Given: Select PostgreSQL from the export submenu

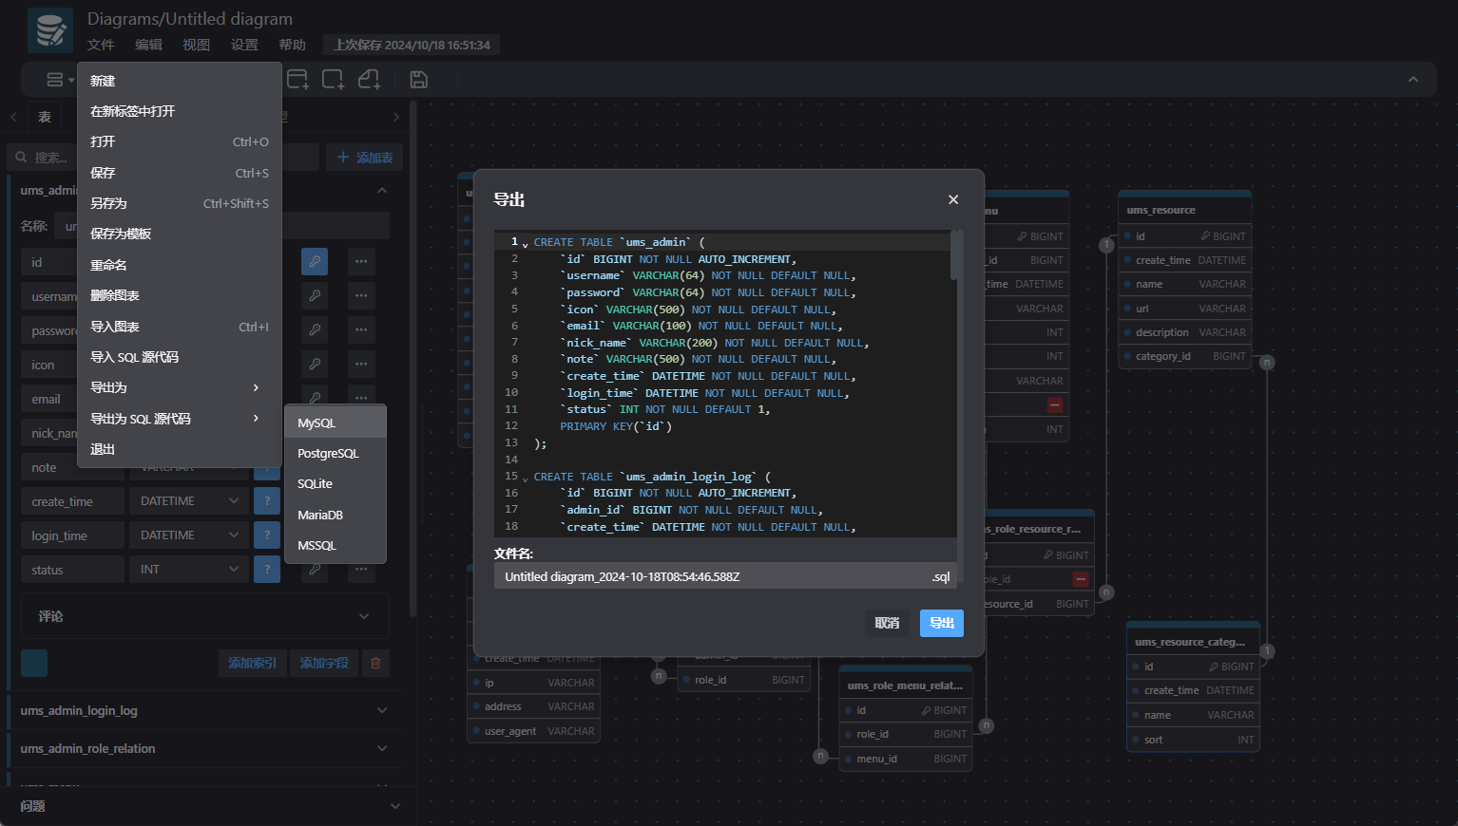Looking at the screenshot, I should tap(329, 454).
